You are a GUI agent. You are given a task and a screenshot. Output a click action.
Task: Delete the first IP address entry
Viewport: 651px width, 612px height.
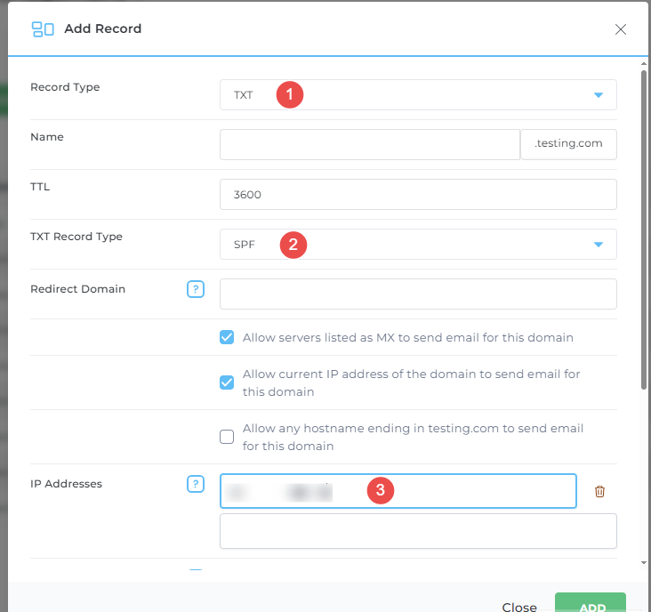click(x=599, y=491)
